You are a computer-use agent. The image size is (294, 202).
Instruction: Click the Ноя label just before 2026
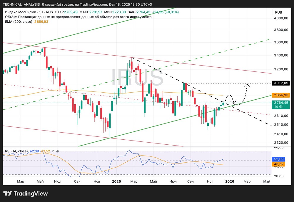pos(210,181)
